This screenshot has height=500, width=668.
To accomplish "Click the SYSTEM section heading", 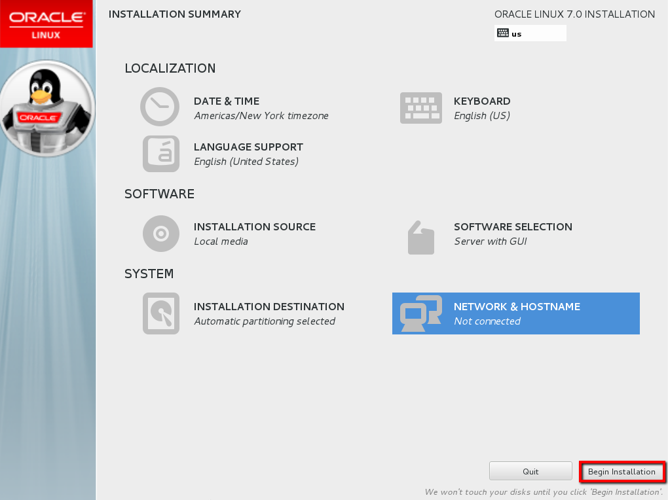I will (x=149, y=274).
